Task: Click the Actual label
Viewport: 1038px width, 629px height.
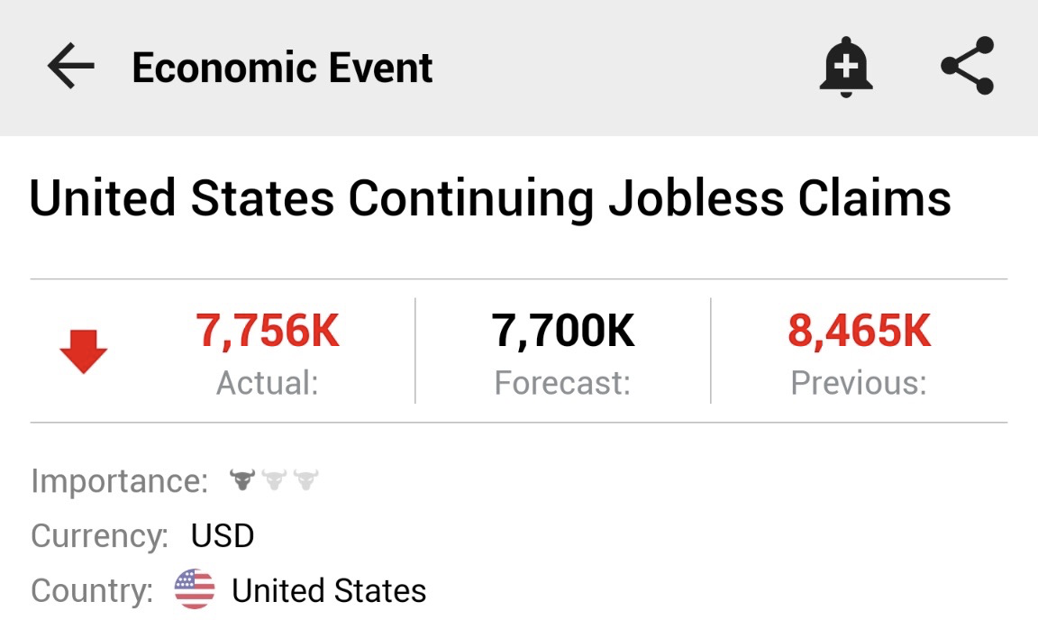Action: pyautogui.click(x=268, y=383)
